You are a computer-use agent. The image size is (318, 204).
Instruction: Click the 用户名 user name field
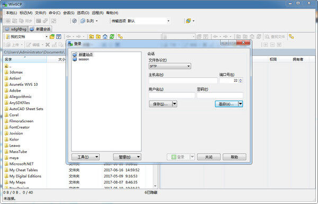172,95
